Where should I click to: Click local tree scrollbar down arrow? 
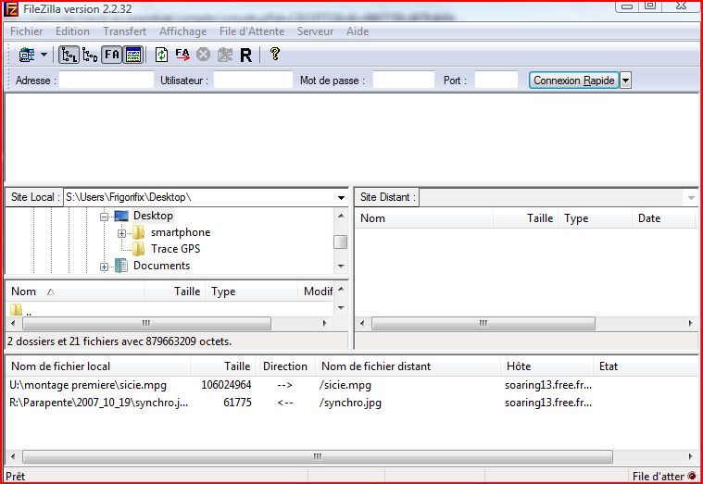[341, 267]
